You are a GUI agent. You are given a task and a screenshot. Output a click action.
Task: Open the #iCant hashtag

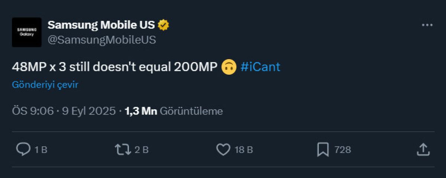(x=260, y=67)
